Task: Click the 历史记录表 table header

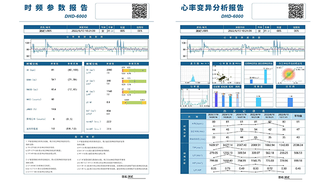Action: (242, 111)
